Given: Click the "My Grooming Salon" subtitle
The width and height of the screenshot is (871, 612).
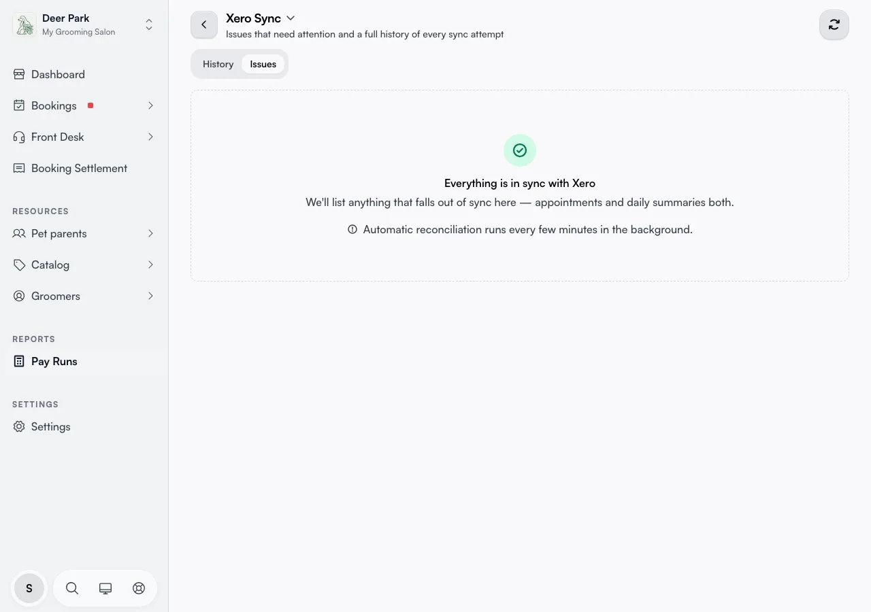Looking at the screenshot, I should click(x=79, y=32).
